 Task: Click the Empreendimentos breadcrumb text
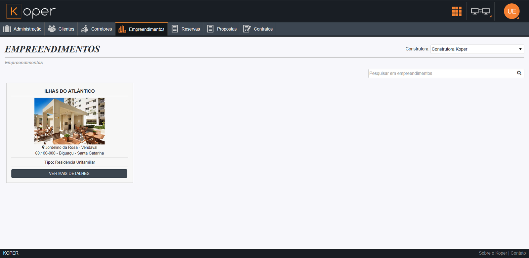click(x=24, y=63)
